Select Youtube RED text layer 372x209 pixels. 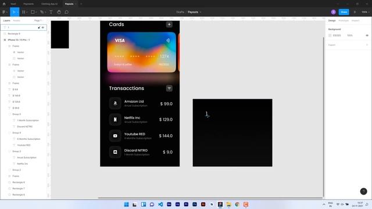coord(24,145)
